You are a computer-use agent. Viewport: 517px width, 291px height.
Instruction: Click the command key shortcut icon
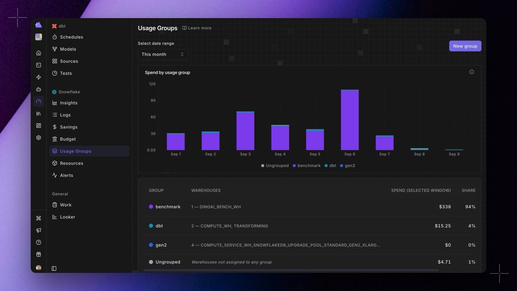[x=38, y=218]
